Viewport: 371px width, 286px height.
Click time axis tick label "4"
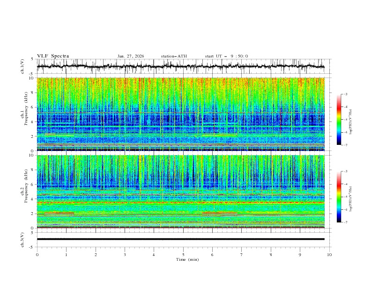click(154, 255)
